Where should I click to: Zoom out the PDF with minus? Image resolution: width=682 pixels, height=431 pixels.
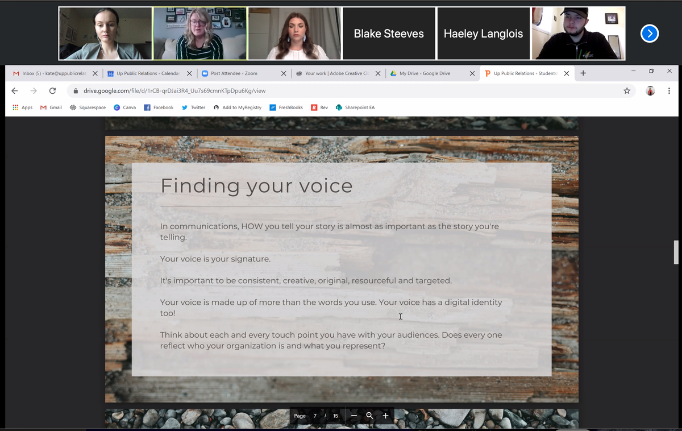pos(354,416)
